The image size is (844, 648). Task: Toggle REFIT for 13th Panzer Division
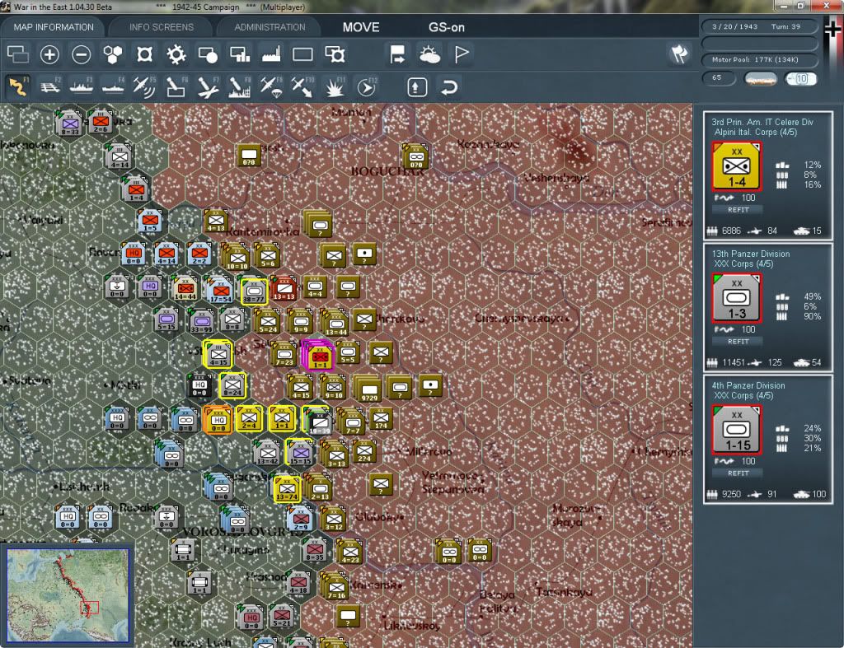coord(738,342)
